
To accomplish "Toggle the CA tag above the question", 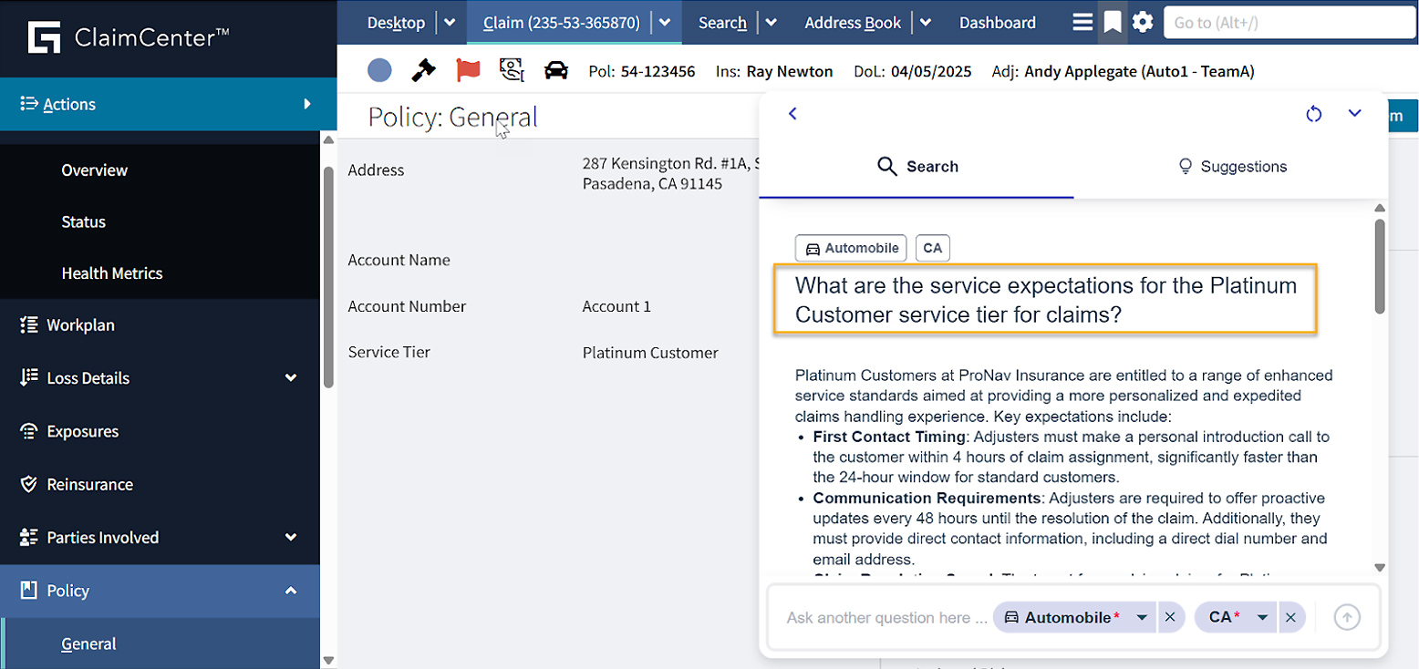I will pyautogui.click(x=932, y=247).
